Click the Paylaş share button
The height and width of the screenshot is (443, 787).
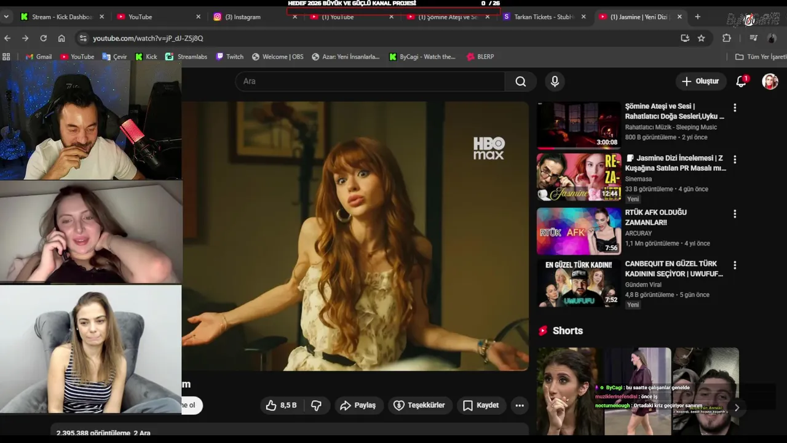pyautogui.click(x=358, y=405)
